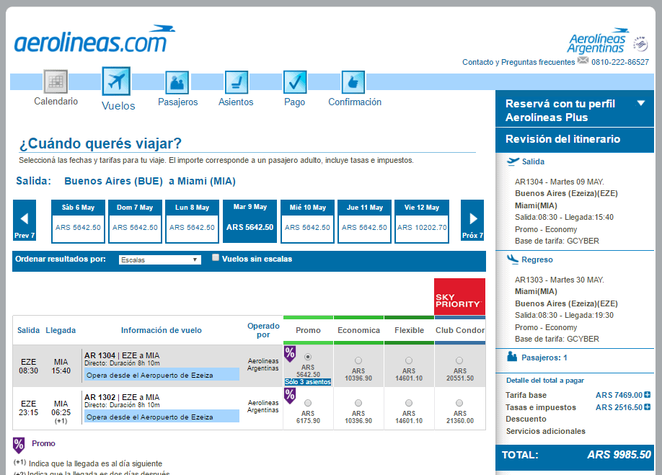Open the Asientos seat icon

[x=237, y=82]
